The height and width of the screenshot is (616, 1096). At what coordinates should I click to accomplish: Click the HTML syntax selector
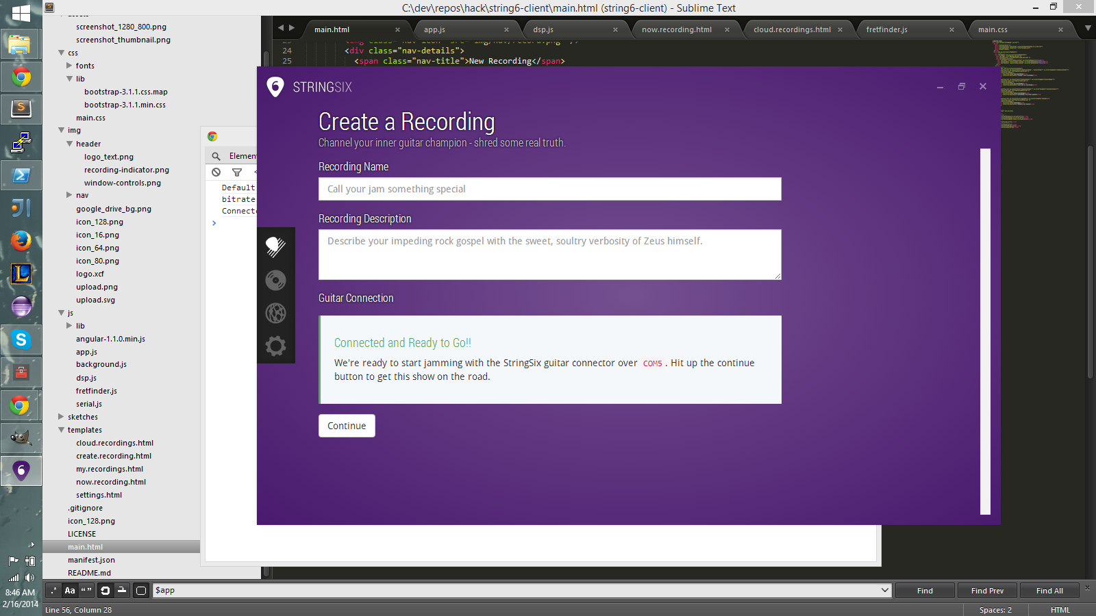tap(1060, 610)
